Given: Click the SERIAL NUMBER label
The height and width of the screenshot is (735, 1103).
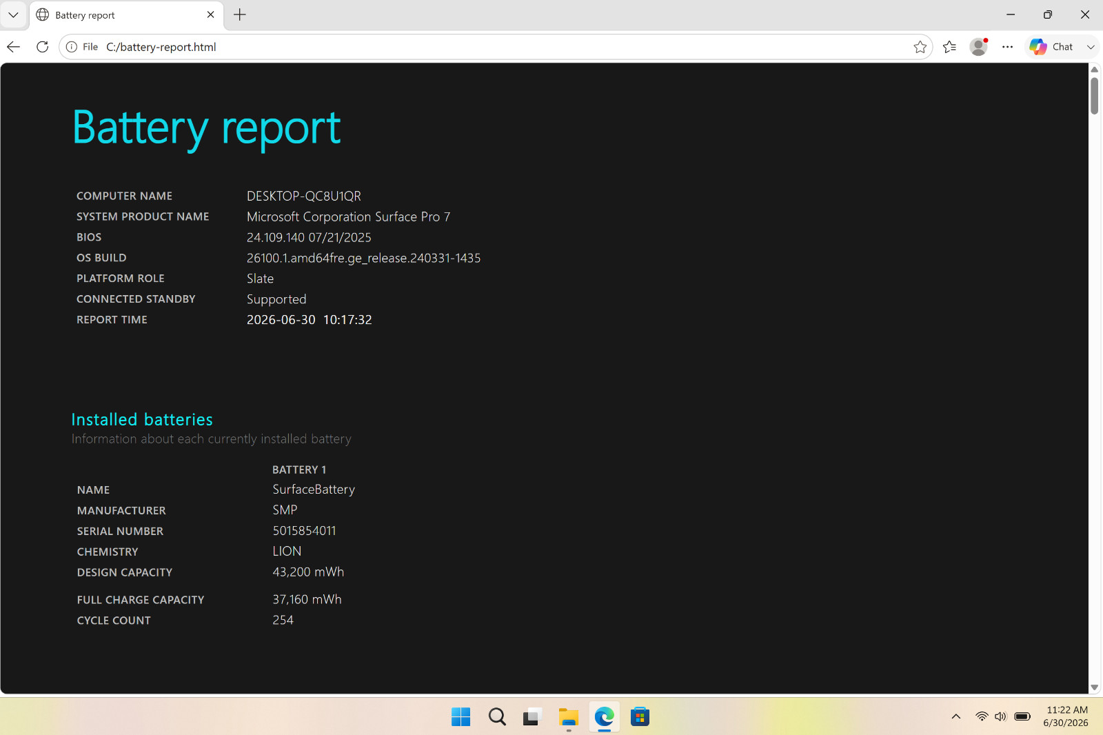Looking at the screenshot, I should pyautogui.click(x=120, y=531).
